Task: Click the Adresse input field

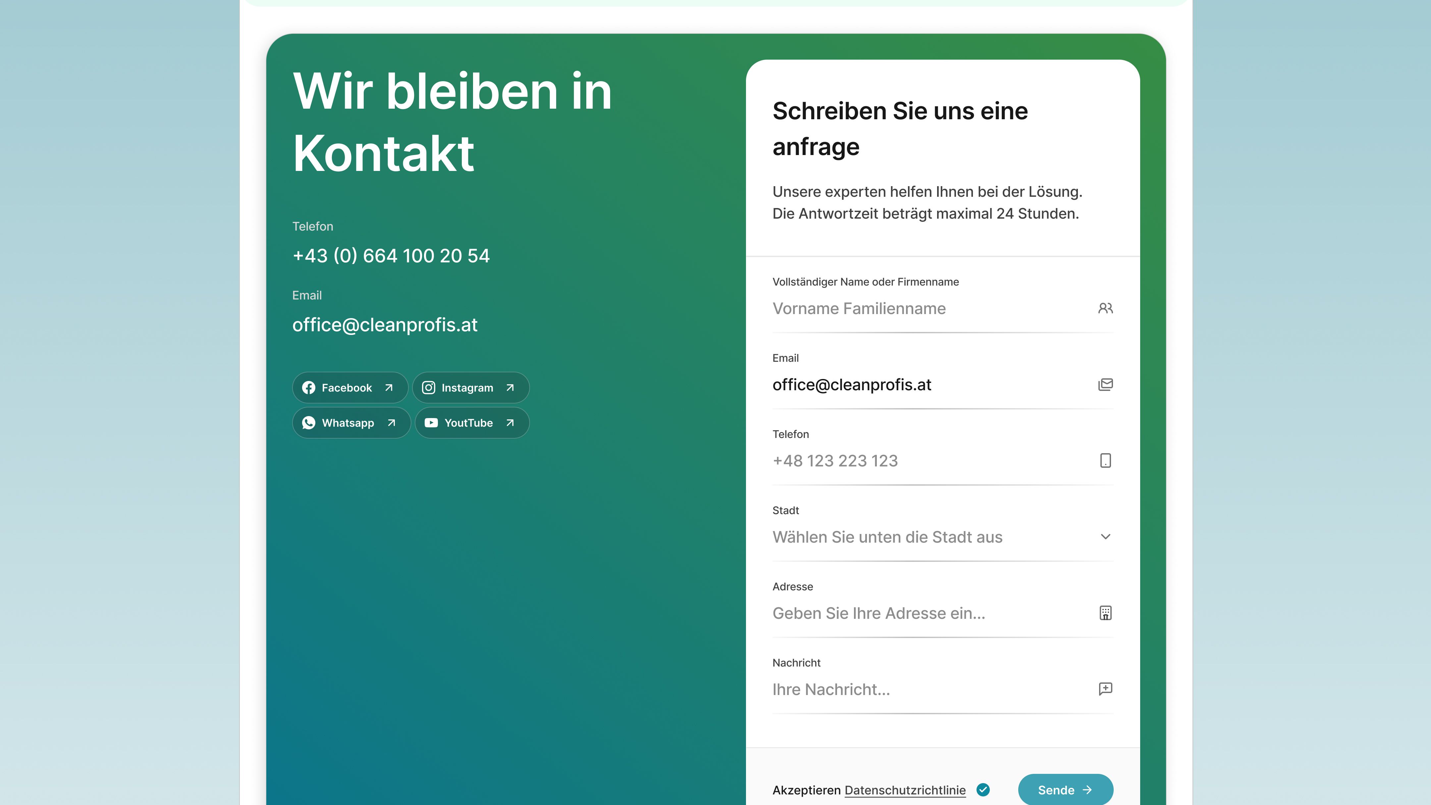Action: coord(943,613)
